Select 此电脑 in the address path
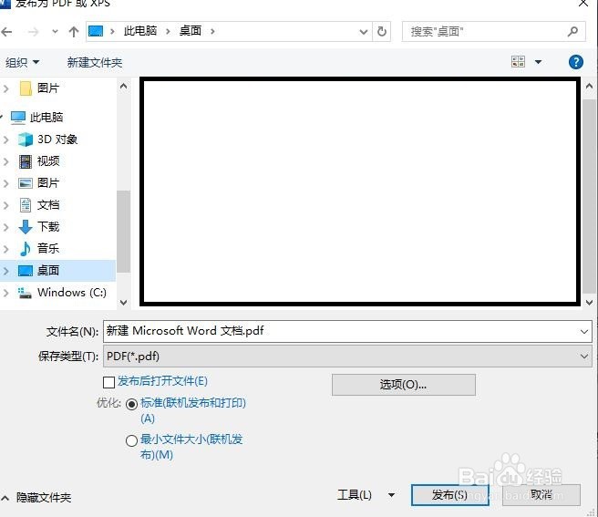598x517 pixels. point(140,31)
